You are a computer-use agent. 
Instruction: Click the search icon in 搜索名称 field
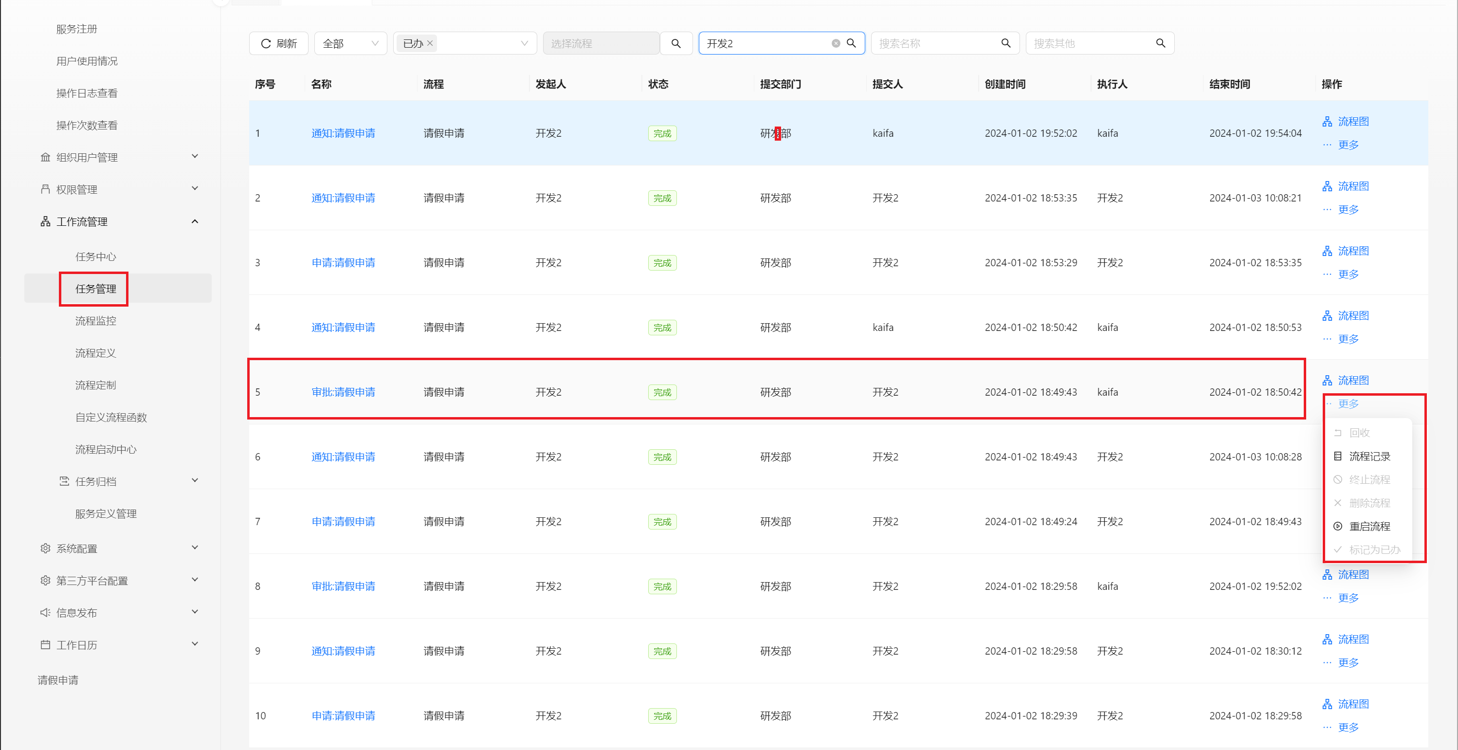[1006, 44]
